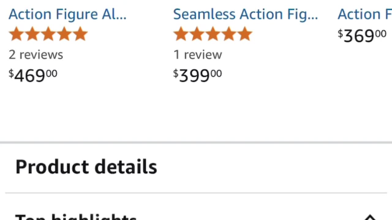This screenshot has height=220, width=392.
Task: Click first star under Seamless Action Fig...
Action: pyautogui.click(x=181, y=34)
